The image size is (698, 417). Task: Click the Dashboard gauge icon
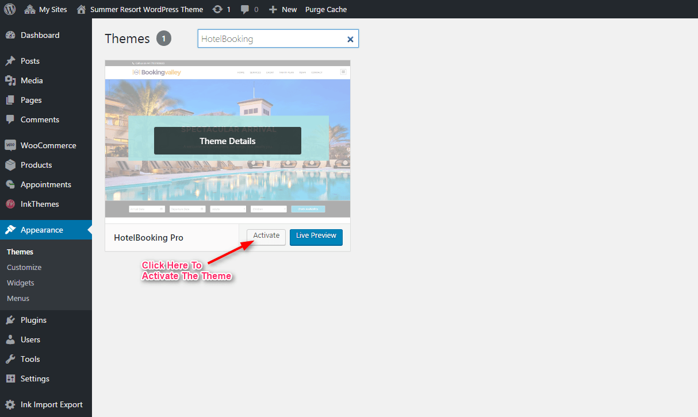point(10,35)
